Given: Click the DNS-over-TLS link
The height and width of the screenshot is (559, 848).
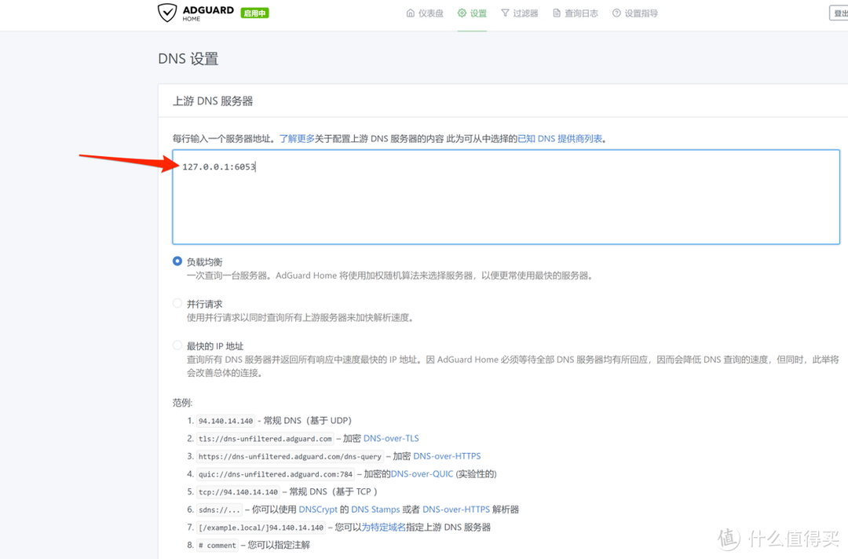Looking at the screenshot, I should 390,438.
